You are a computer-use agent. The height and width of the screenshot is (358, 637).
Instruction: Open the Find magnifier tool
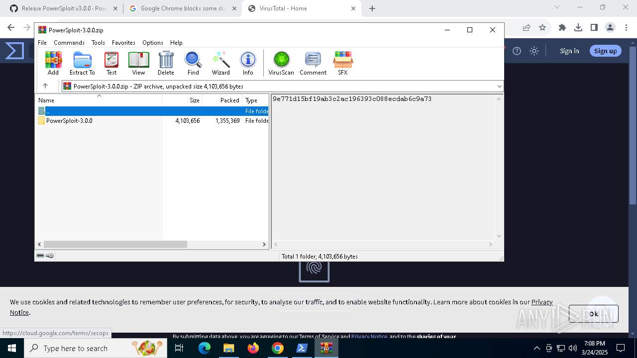193,63
